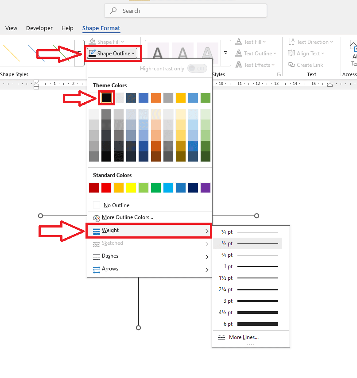Click More Lines option
This screenshot has width=357, height=378.
tap(243, 337)
